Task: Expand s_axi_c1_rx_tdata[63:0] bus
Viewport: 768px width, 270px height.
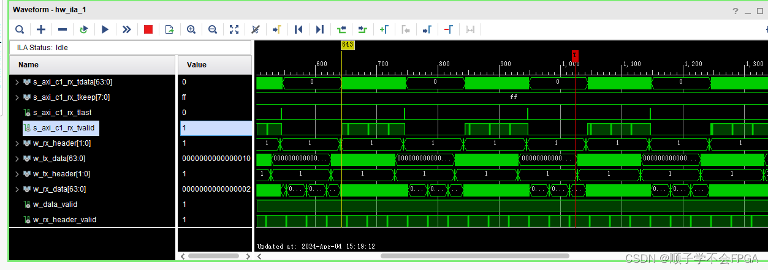Action: [x=17, y=81]
